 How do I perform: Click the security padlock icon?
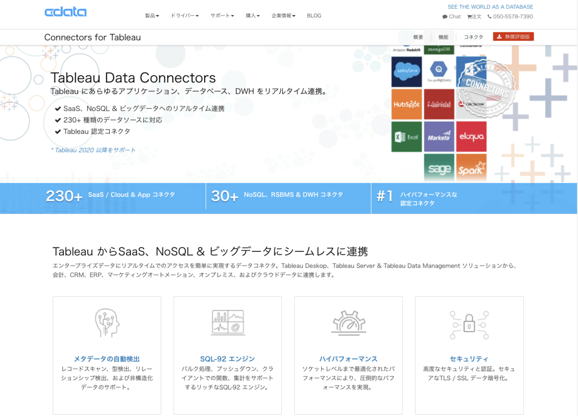[x=469, y=325]
